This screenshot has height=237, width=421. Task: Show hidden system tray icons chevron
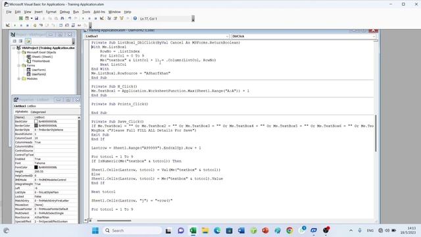(x=351, y=230)
